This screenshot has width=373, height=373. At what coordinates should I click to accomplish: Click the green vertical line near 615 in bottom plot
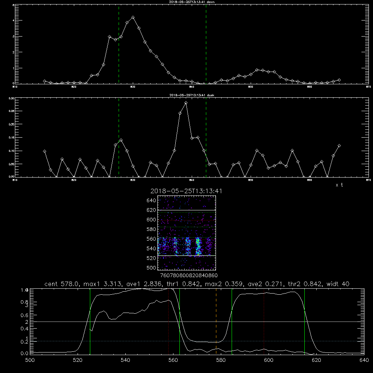[304, 322]
